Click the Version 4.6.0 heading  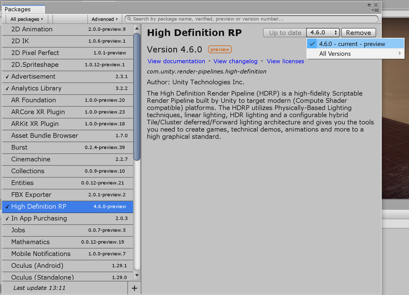pos(174,49)
